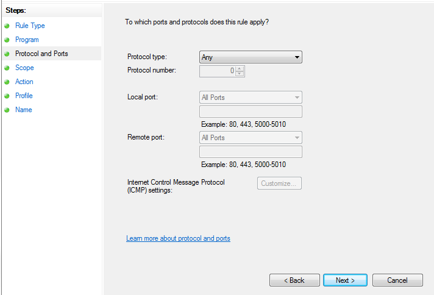Select the Scope step in sidebar
The image size is (434, 295).
pos(24,68)
